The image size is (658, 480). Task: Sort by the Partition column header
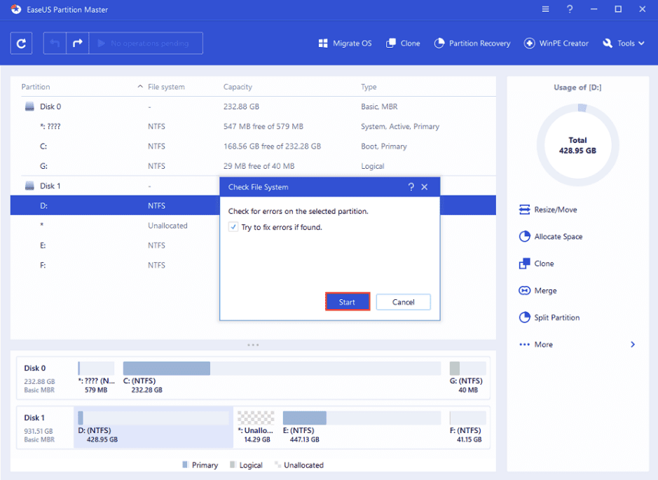36,87
